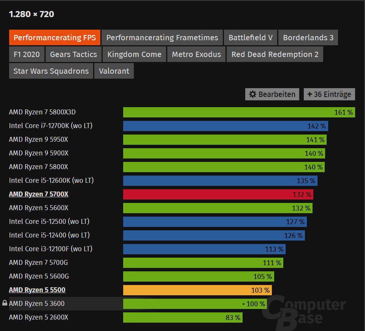Click the AMD Ryzen 5 3600 100 % baseline bar
The width and height of the screenshot is (365, 331).
click(x=195, y=304)
